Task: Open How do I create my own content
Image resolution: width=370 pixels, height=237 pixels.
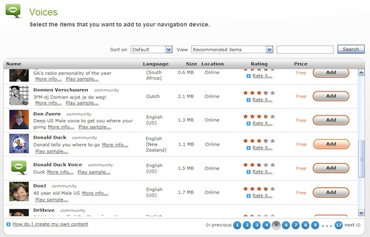Action: pyautogui.click(x=50, y=224)
